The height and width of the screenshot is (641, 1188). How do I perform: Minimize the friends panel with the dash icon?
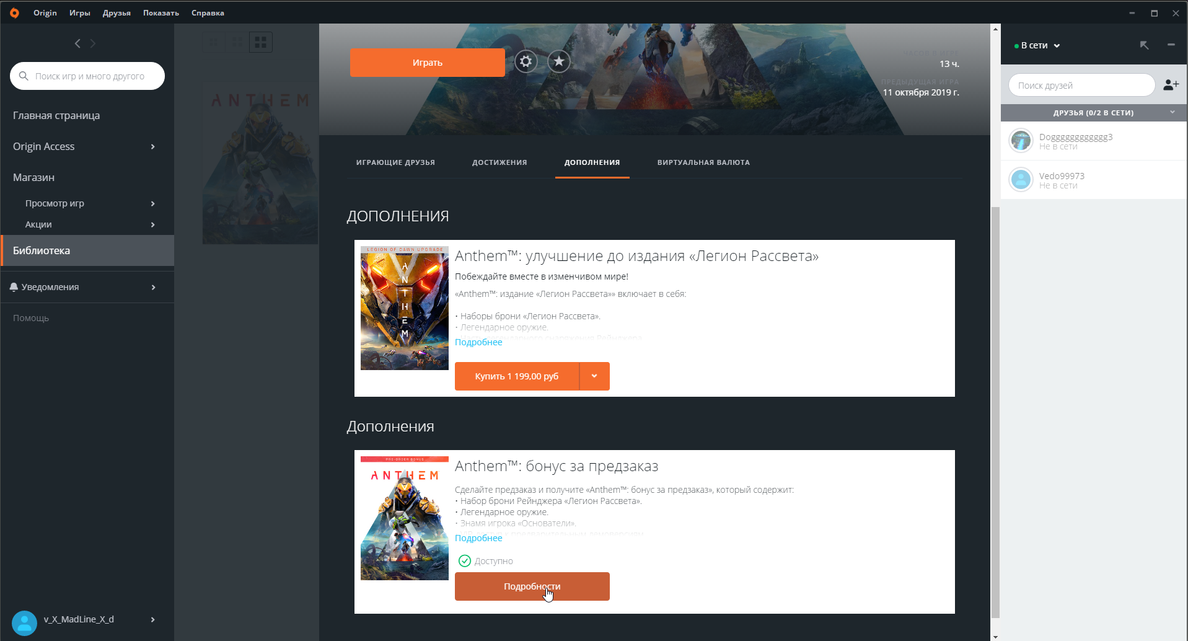[x=1171, y=45]
